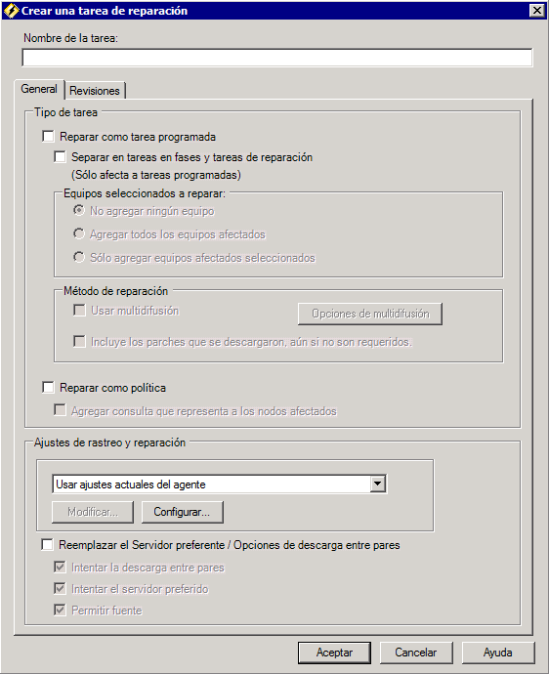Open Ayuda for this dialog

[498, 653]
